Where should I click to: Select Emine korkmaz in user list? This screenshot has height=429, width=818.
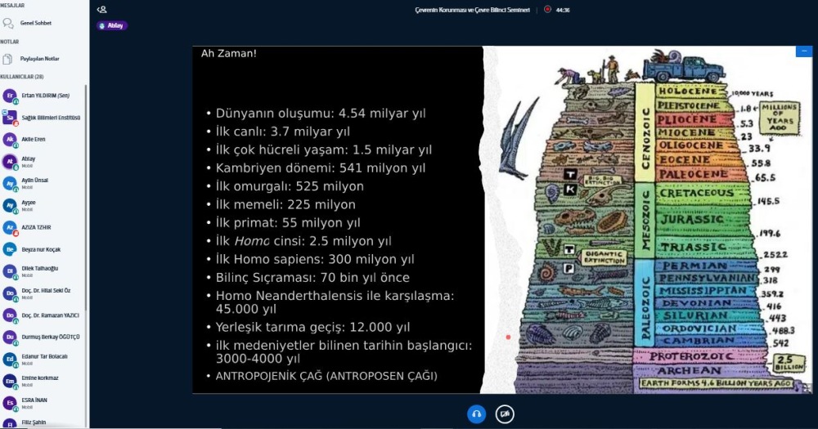(x=43, y=381)
